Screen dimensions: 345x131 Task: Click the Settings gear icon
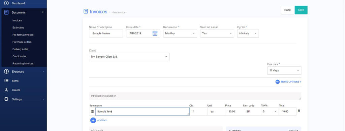pyautogui.click(x=6, y=99)
